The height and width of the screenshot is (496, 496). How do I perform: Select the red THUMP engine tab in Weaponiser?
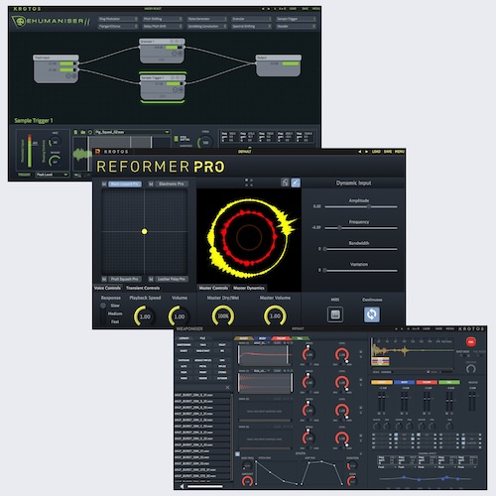tap(281, 338)
